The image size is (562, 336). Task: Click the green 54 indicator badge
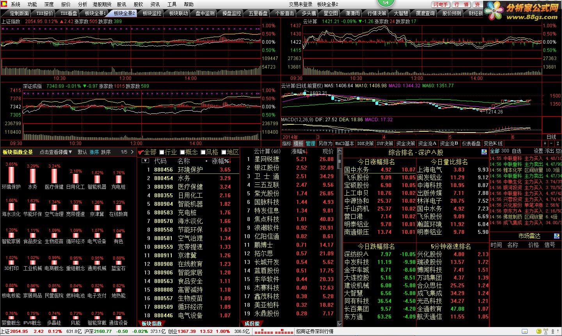[x=386, y=3]
